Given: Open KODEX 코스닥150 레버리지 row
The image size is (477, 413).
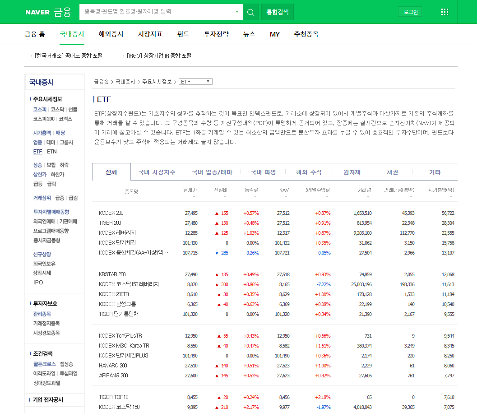Looking at the screenshot, I should point(129,284).
